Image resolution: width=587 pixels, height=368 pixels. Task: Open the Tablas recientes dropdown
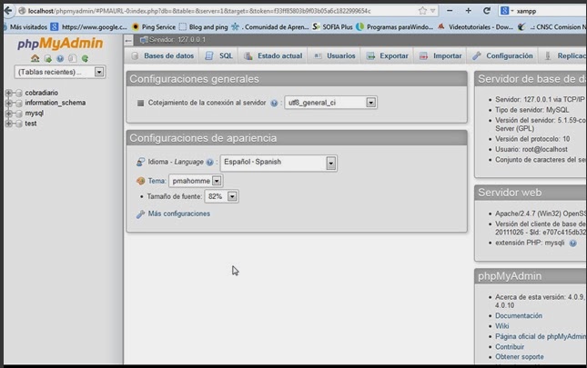pyautogui.click(x=60, y=72)
